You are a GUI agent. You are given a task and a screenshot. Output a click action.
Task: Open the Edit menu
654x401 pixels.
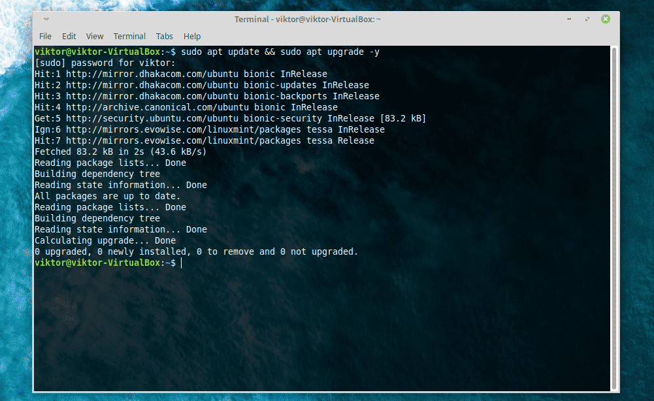click(69, 37)
